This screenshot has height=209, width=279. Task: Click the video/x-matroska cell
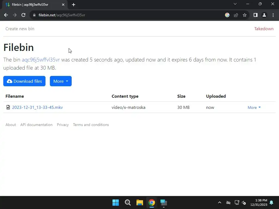[x=129, y=107]
